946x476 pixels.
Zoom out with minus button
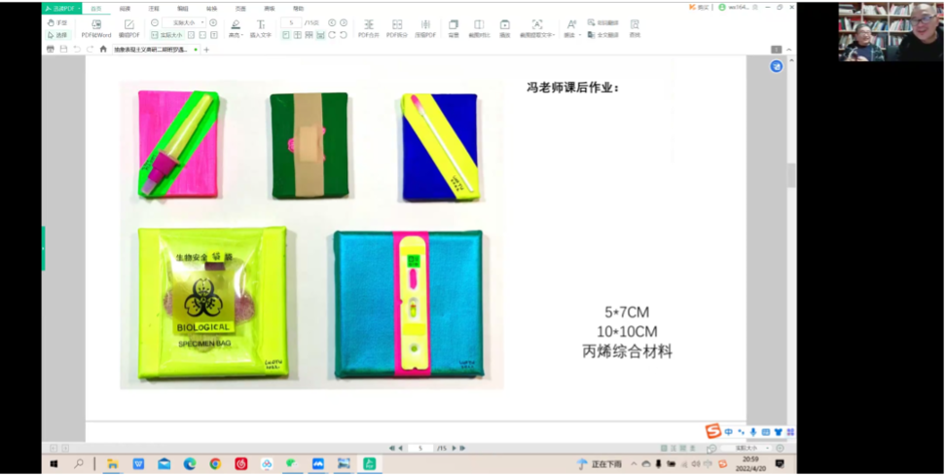(x=155, y=23)
